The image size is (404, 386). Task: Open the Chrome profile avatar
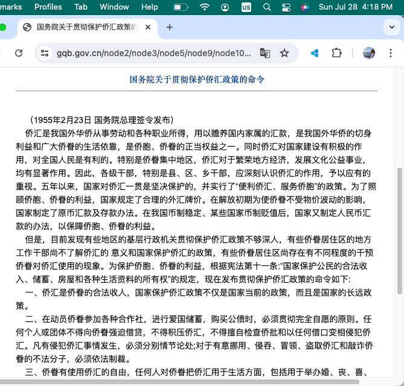368,53
